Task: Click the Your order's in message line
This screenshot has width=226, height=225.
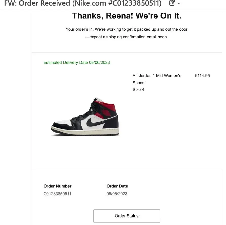Action: pyautogui.click(x=127, y=29)
